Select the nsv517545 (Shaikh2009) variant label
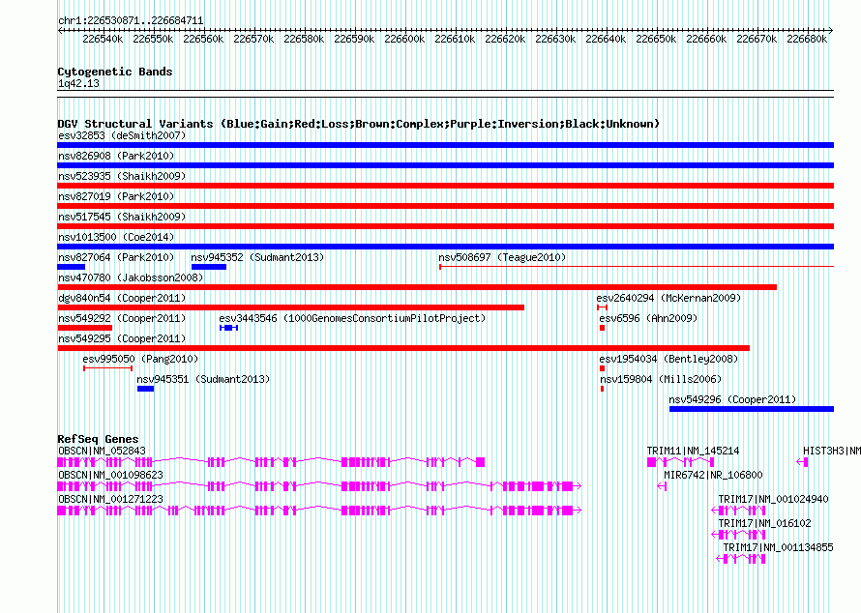This screenshot has height=613, width=861. 122,217
